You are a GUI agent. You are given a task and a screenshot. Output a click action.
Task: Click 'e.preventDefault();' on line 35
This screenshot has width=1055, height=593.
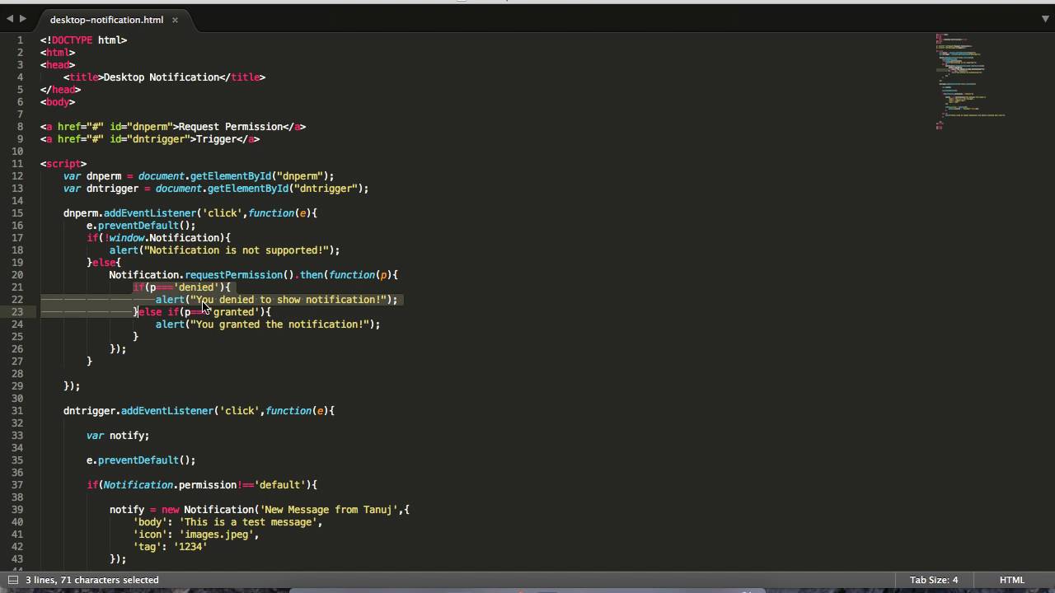(141, 460)
